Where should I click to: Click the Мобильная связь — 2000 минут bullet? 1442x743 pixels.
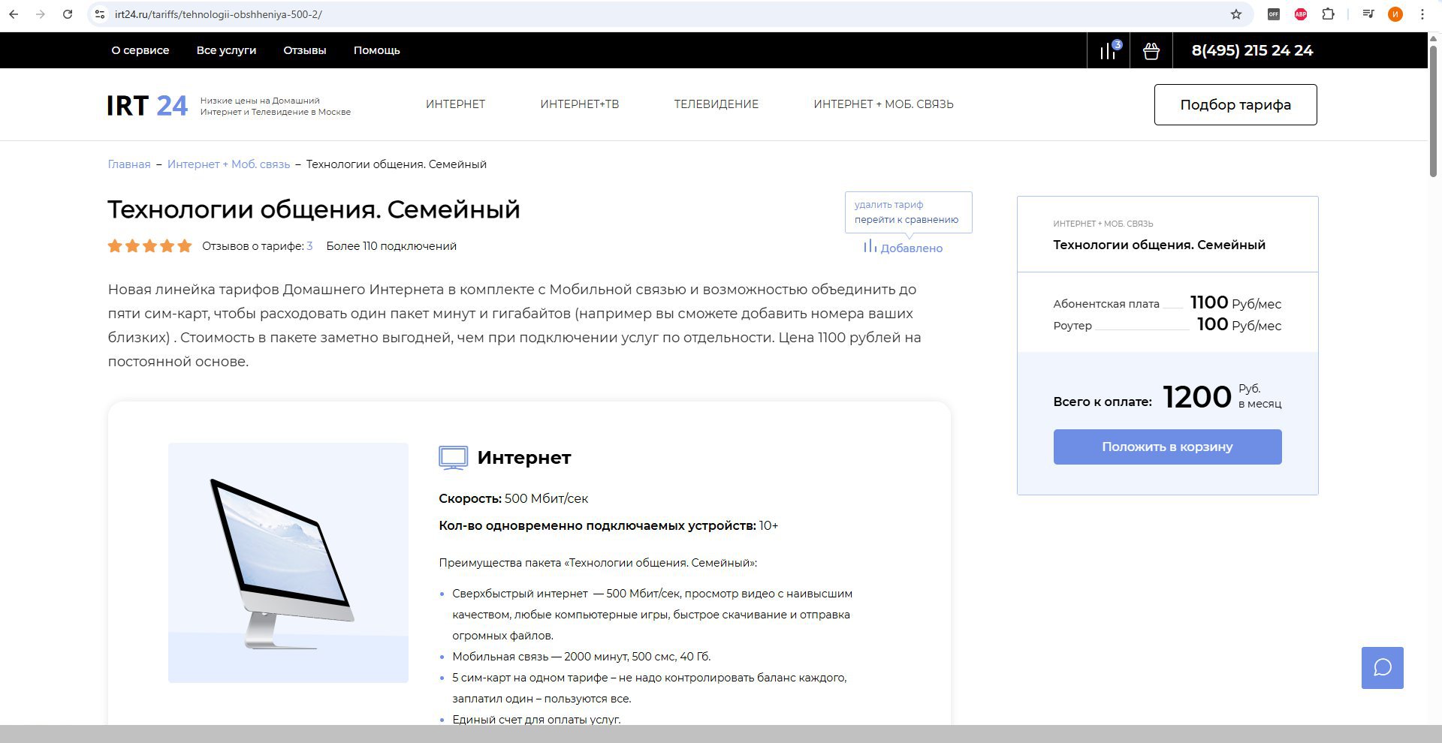581,657
